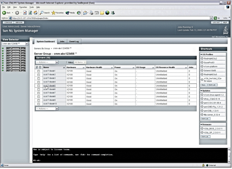Switch to the Jobs tab
232x169 pixels.
click(62, 41)
